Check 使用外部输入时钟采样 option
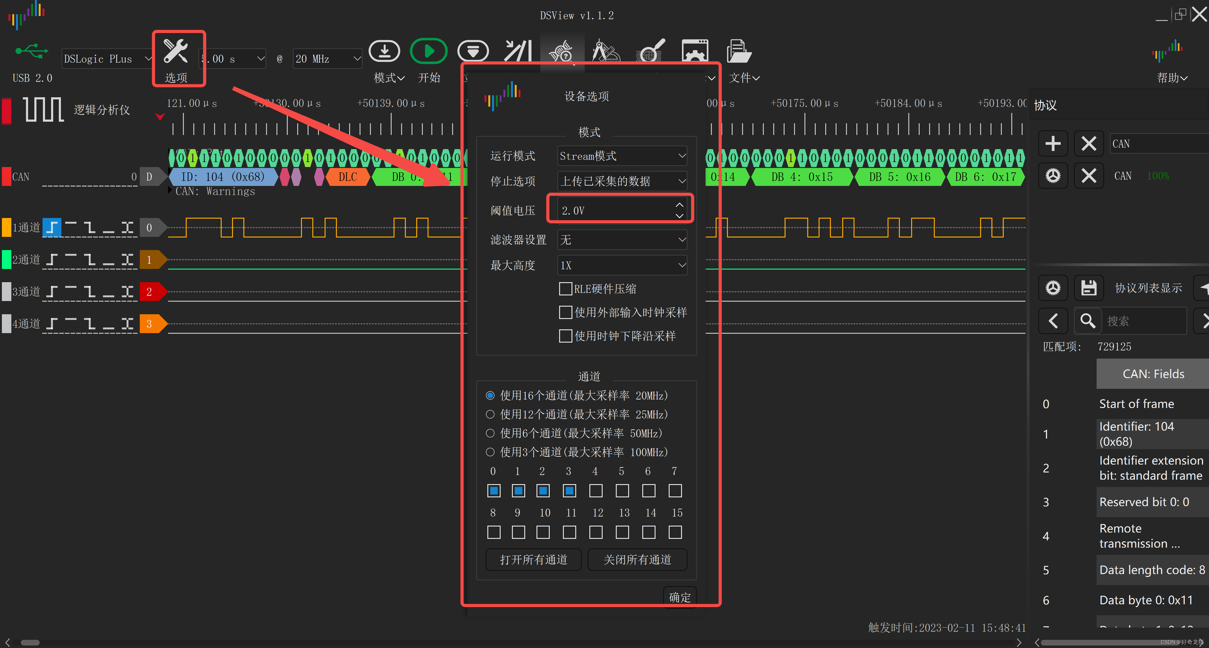1209x648 pixels. click(x=565, y=312)
